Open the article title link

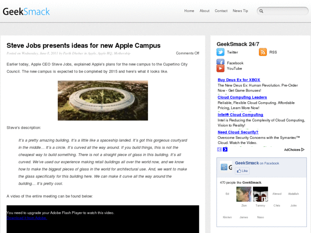click(83, 45)
